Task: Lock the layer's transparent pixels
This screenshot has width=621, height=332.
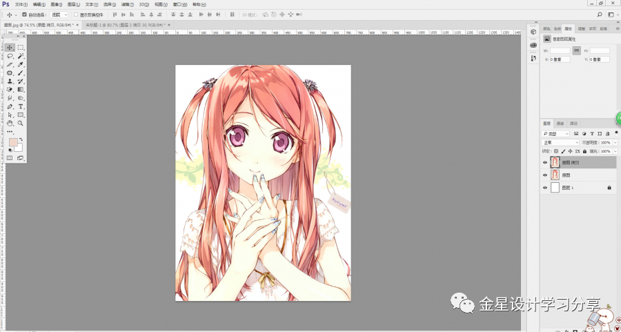Action: 556,151
